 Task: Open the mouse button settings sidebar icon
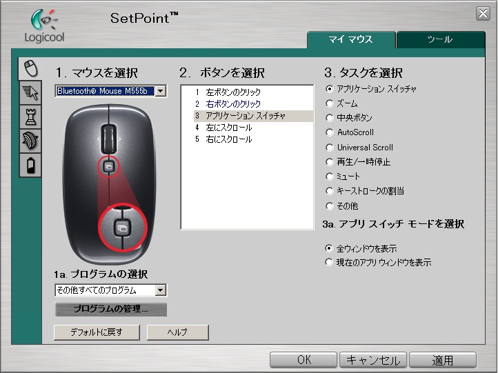[x=30, y=68]
